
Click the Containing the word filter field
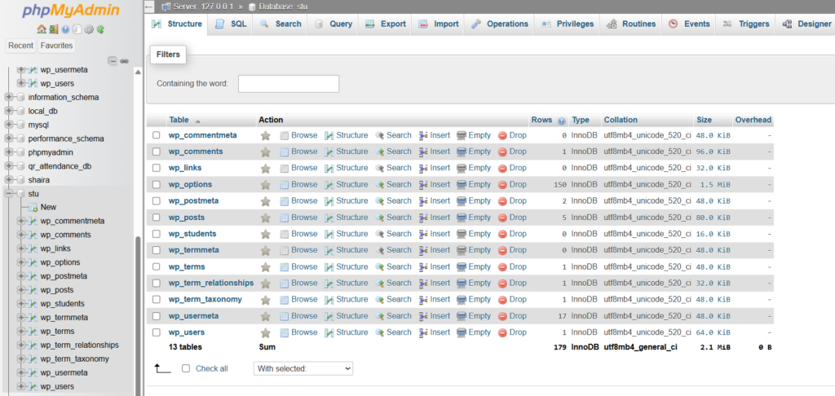click(288, 84)
